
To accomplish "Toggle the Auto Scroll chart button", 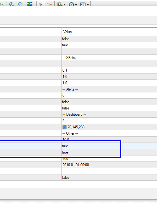I will pyautogui.click(x=41, y=4).
